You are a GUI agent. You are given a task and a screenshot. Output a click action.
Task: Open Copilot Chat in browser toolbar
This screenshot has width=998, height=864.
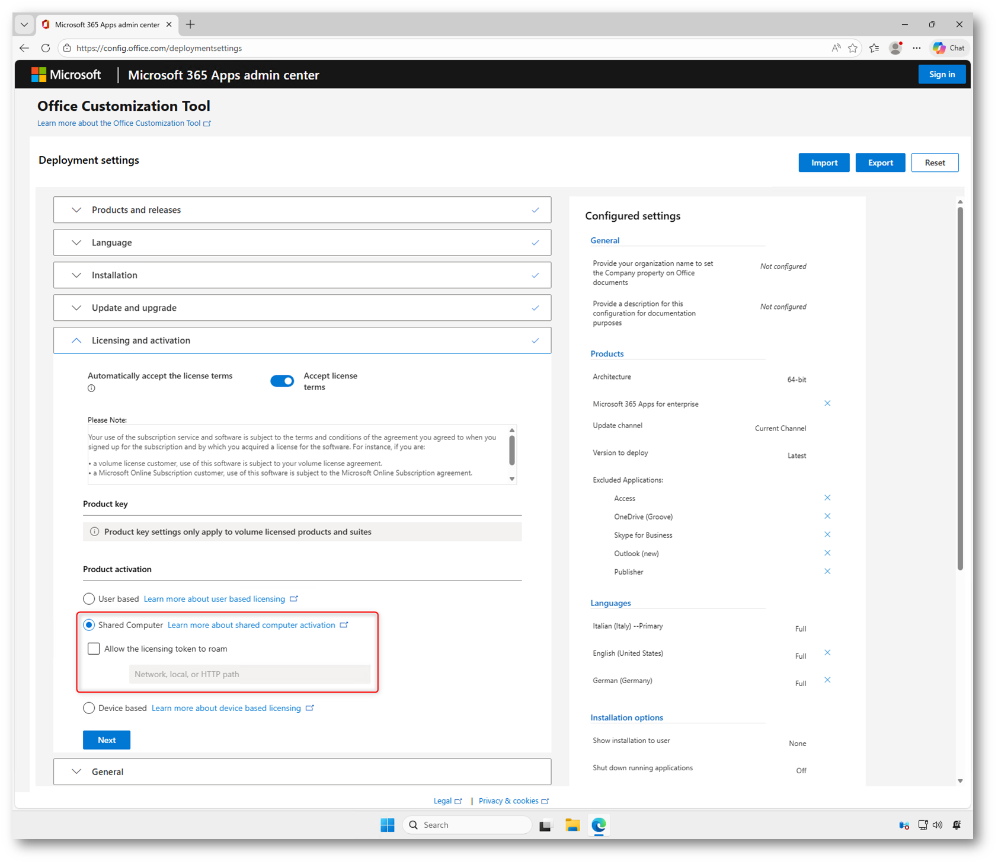[949, 48]
